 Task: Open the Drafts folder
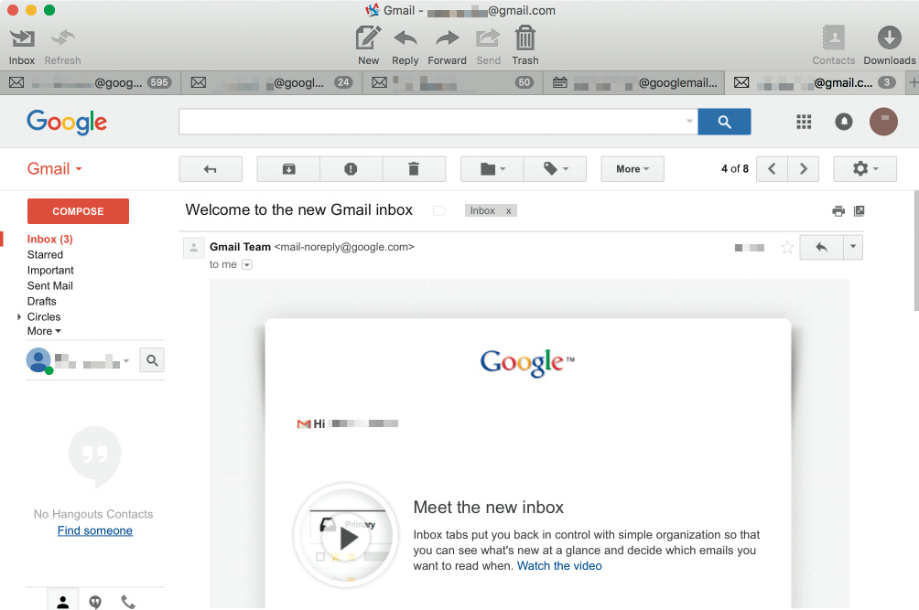click(x=41, y=302)
